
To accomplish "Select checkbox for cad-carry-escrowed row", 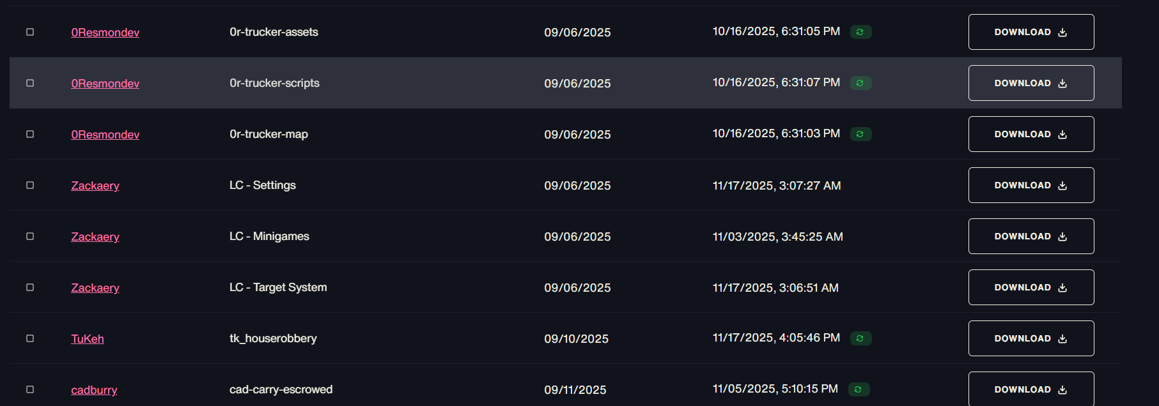I will (30, 389).
